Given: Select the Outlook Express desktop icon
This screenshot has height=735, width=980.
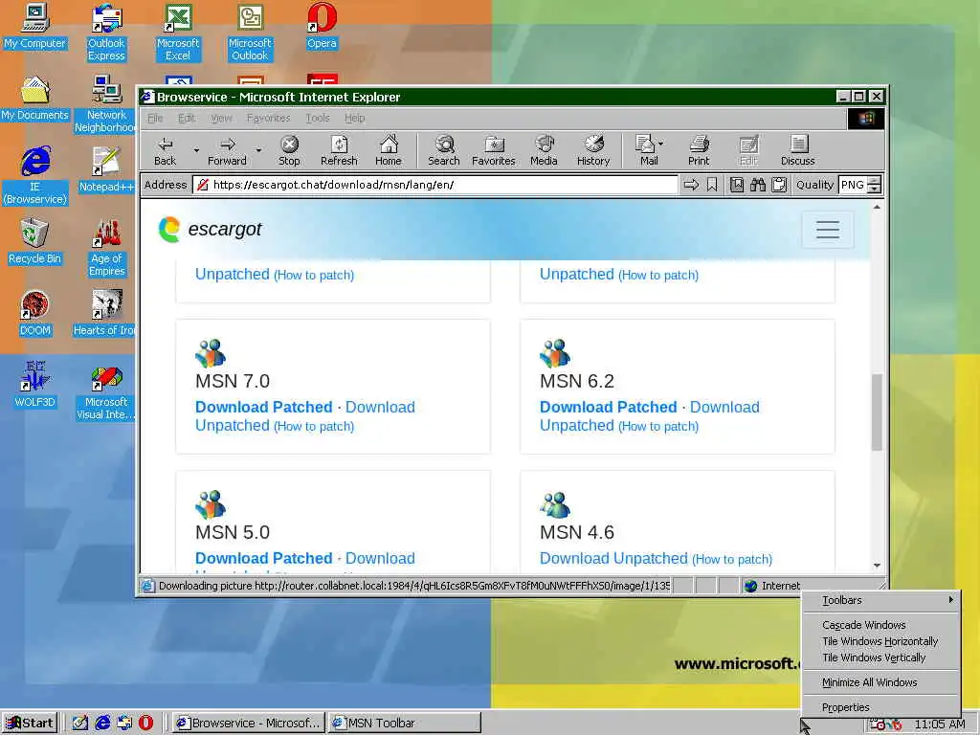Looking at the screenshot, I should point(107,33).
